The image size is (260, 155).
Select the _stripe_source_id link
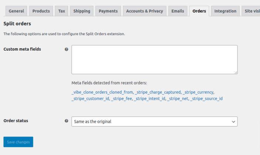coord(206,99)
